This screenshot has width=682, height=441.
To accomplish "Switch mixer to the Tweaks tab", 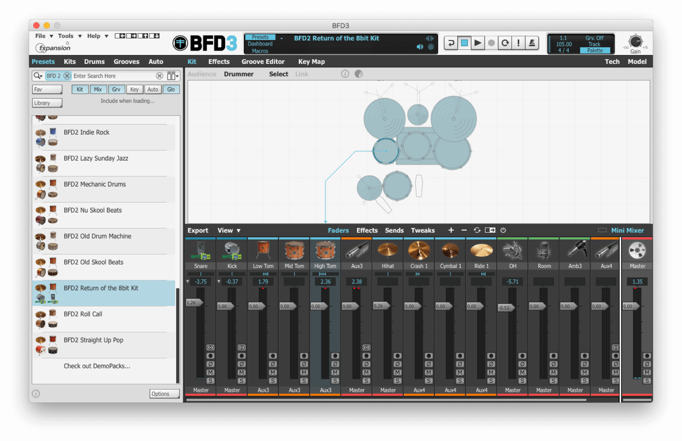I will coord(423,231).
